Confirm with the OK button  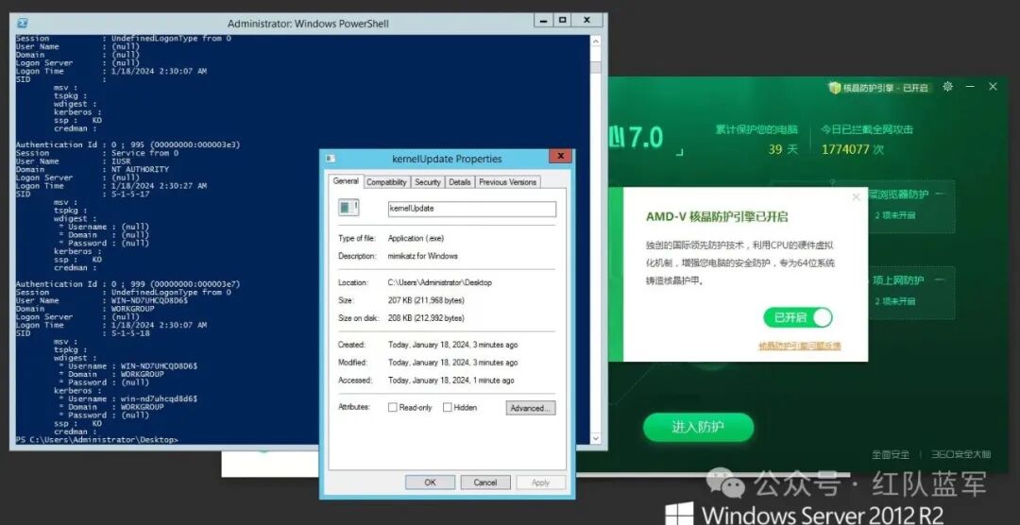click(x=430, y=483)
